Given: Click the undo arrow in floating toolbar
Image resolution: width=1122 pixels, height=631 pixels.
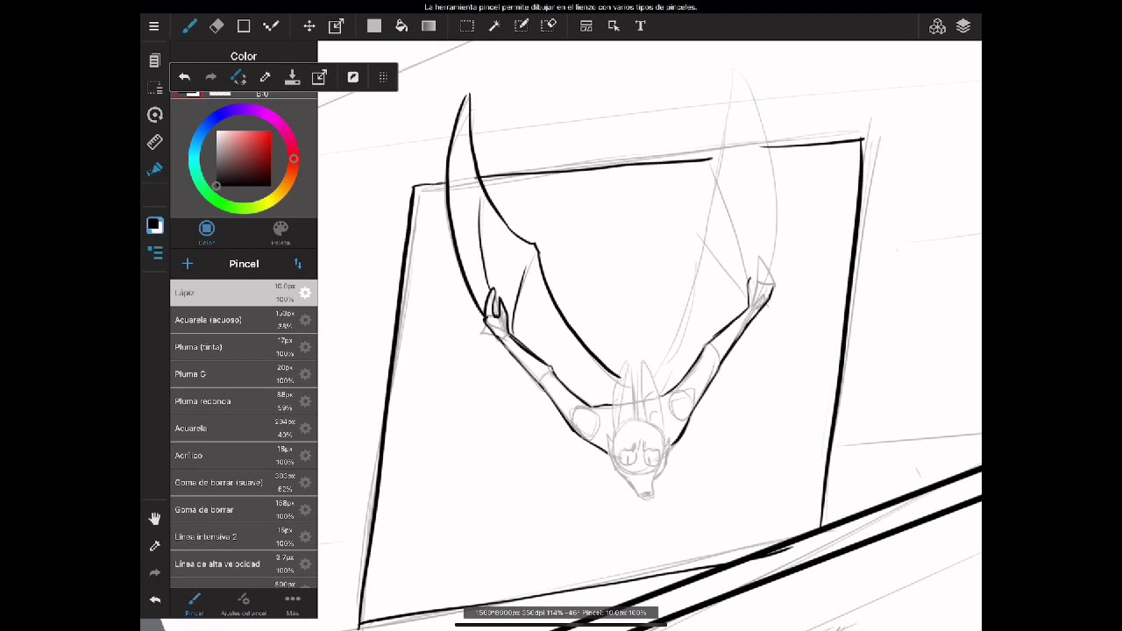Looking at the screenshot, I should [184, 77].
